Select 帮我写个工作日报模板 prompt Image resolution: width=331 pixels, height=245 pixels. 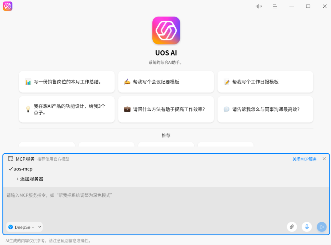click(x=265, y=82)
